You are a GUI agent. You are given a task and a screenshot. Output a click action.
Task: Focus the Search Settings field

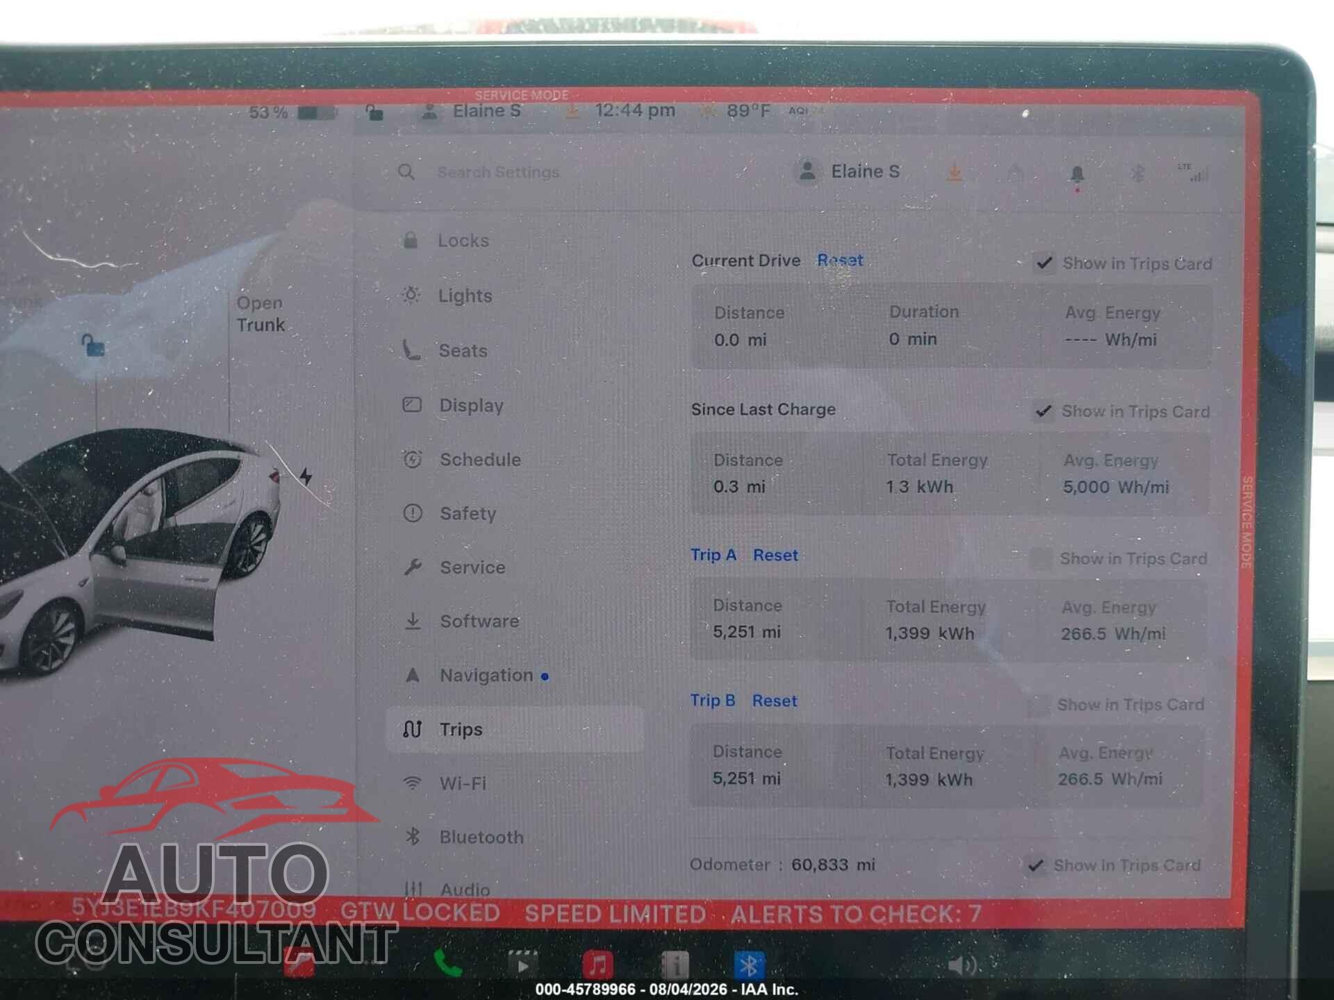(497, 172)
